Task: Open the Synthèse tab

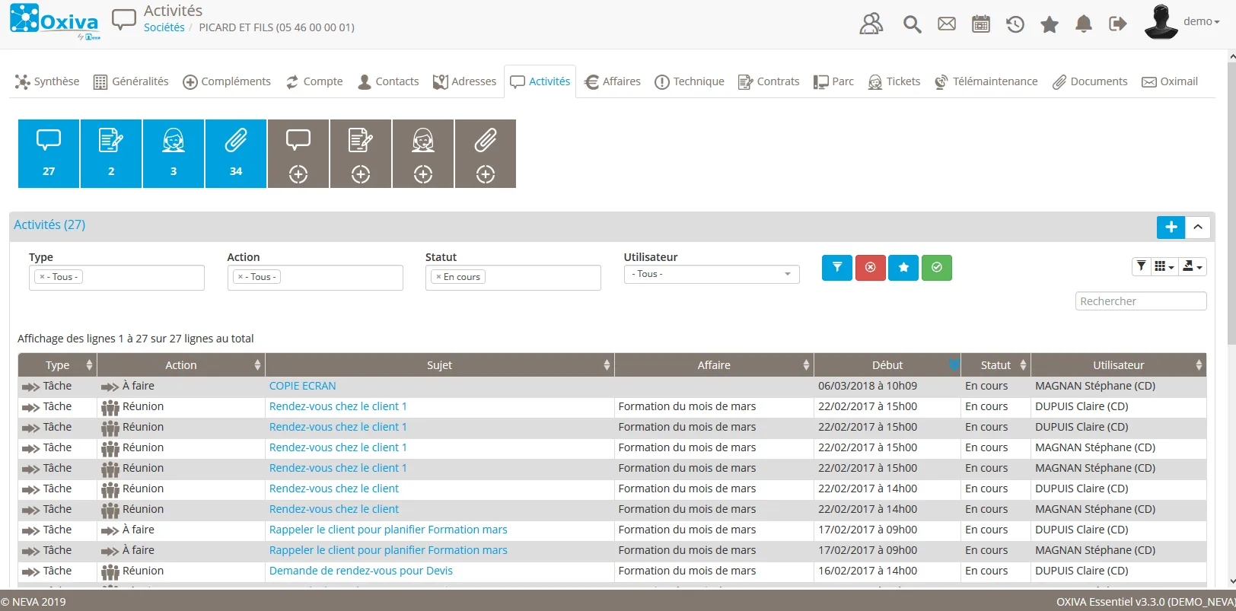Action: coord(47,81)
